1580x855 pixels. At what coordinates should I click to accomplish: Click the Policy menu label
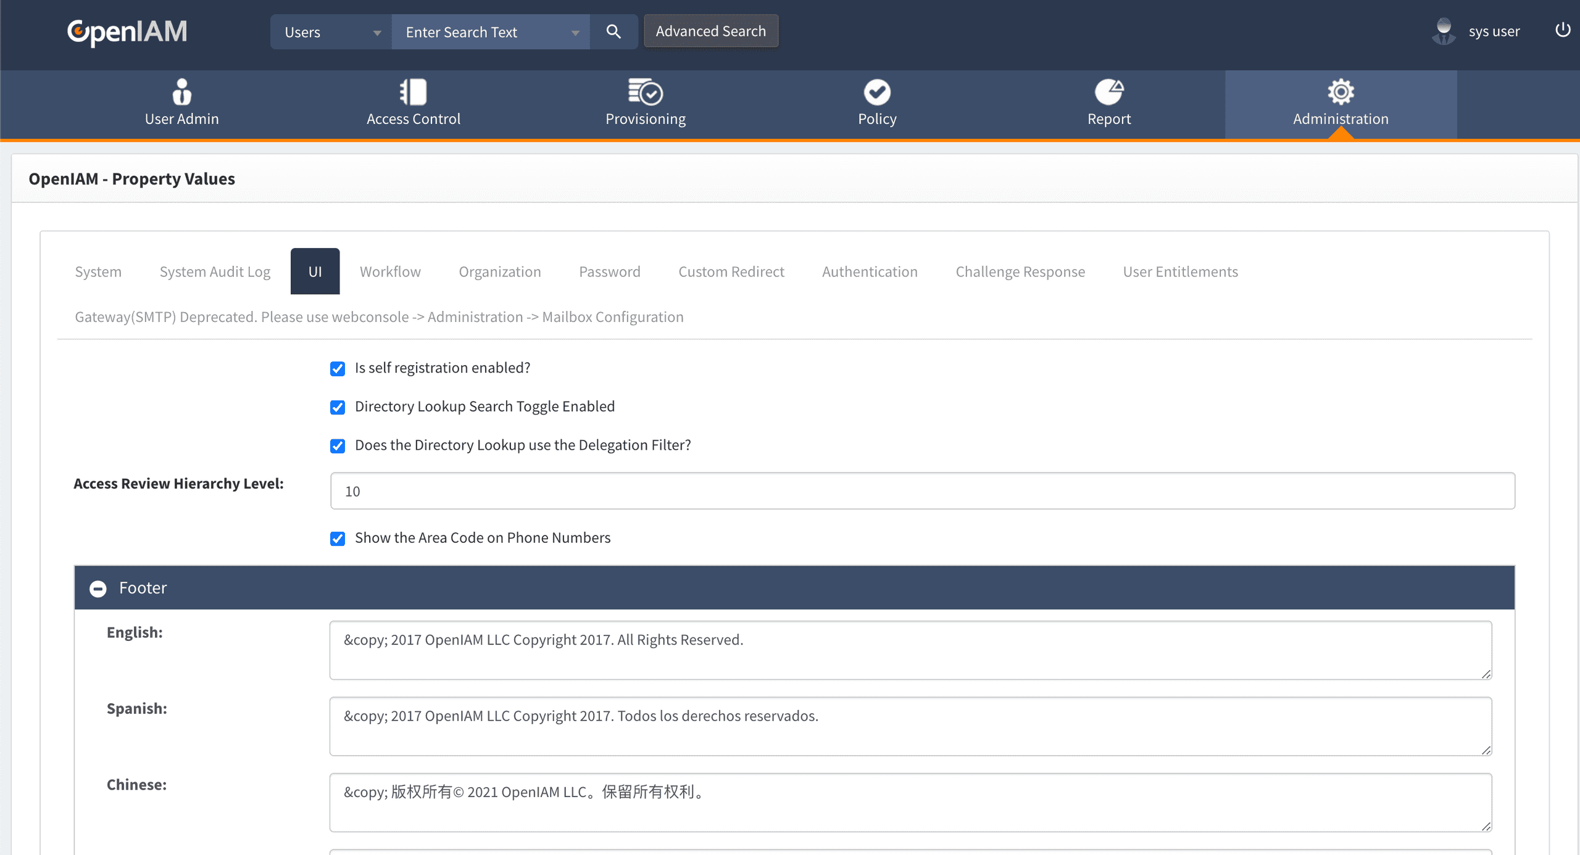coord(877,119)
